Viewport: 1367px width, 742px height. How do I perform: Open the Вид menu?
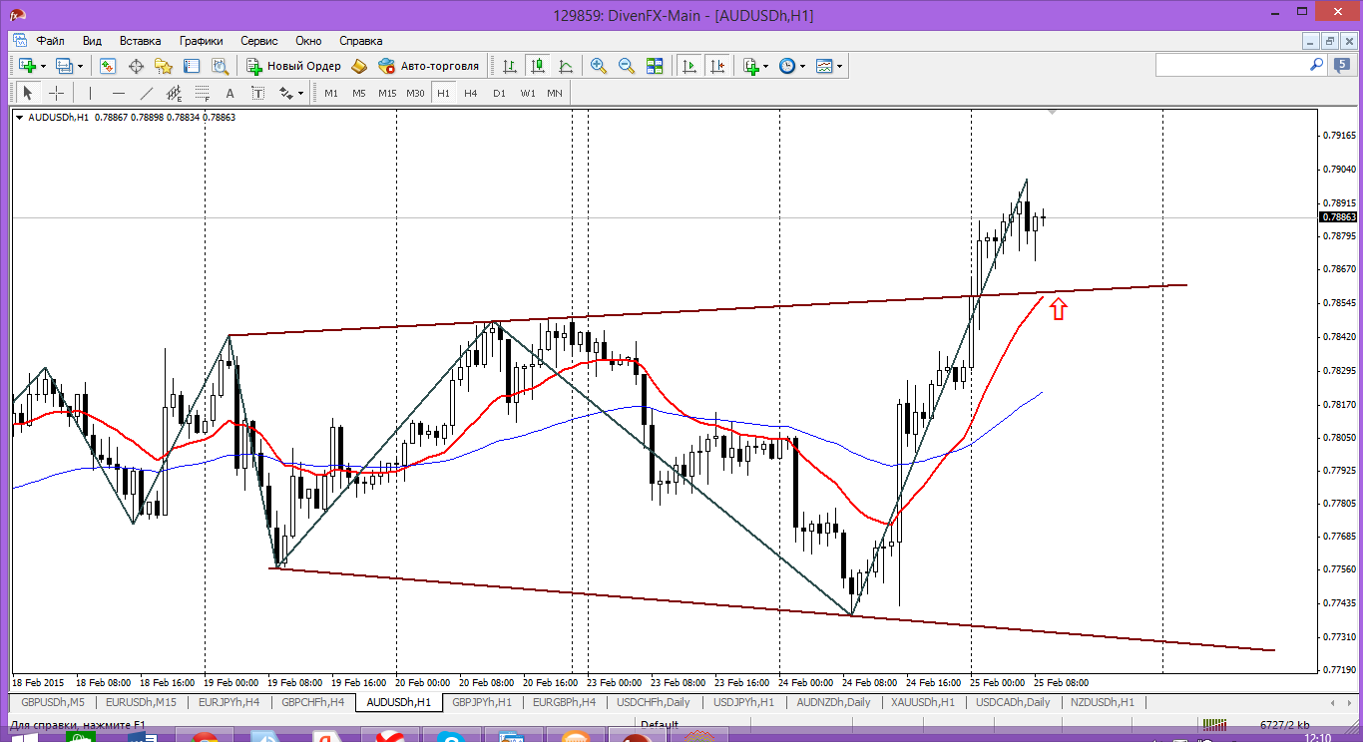pos(92,41)
